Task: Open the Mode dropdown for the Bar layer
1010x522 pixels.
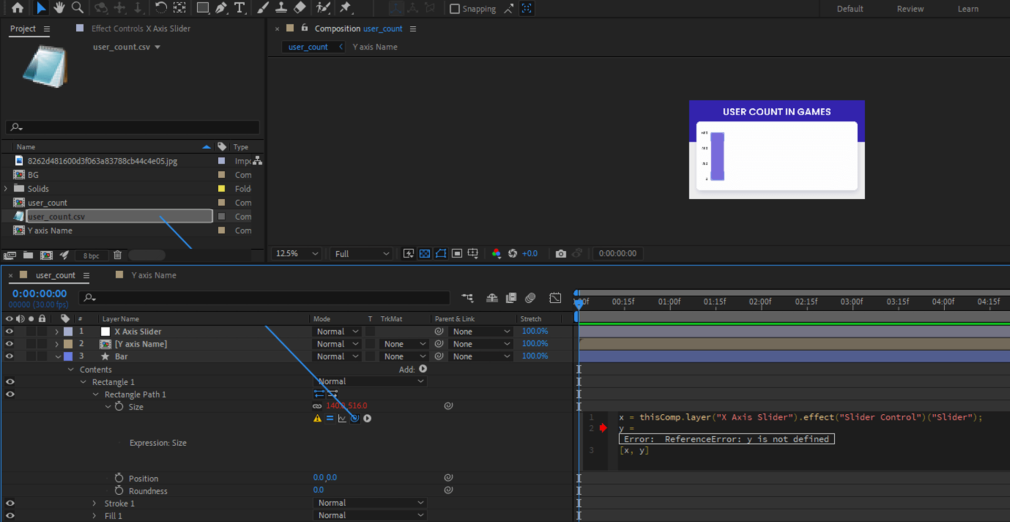Action: point(337,356)
